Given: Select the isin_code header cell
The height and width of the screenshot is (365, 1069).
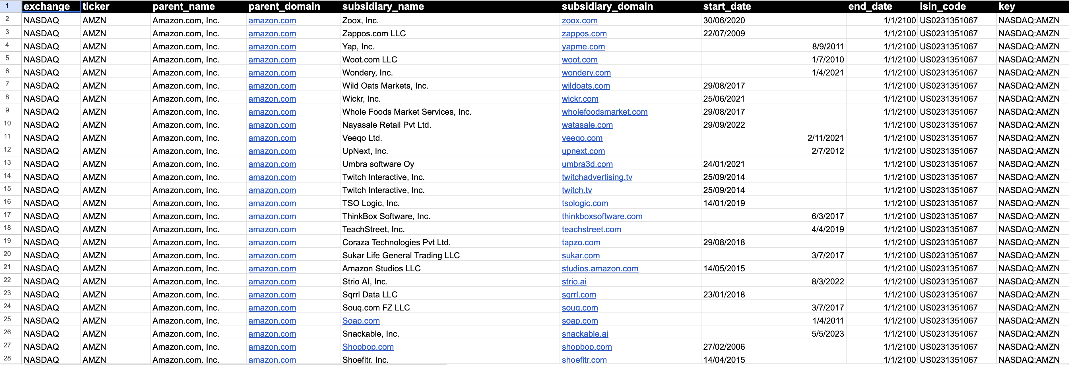Looking at the screenshot, I should pos(957,7).
